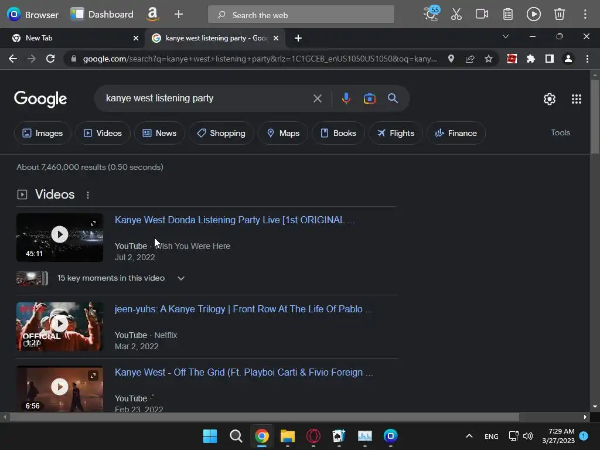Toggle the browser side panel
600x450 pixels.
(550, 59)
